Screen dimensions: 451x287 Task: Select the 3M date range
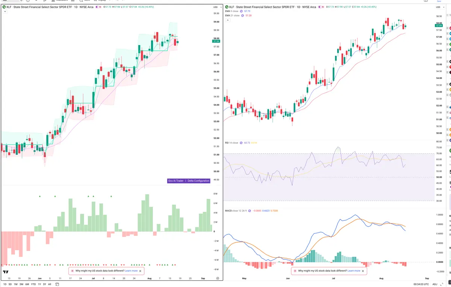[x=21, y=284]
